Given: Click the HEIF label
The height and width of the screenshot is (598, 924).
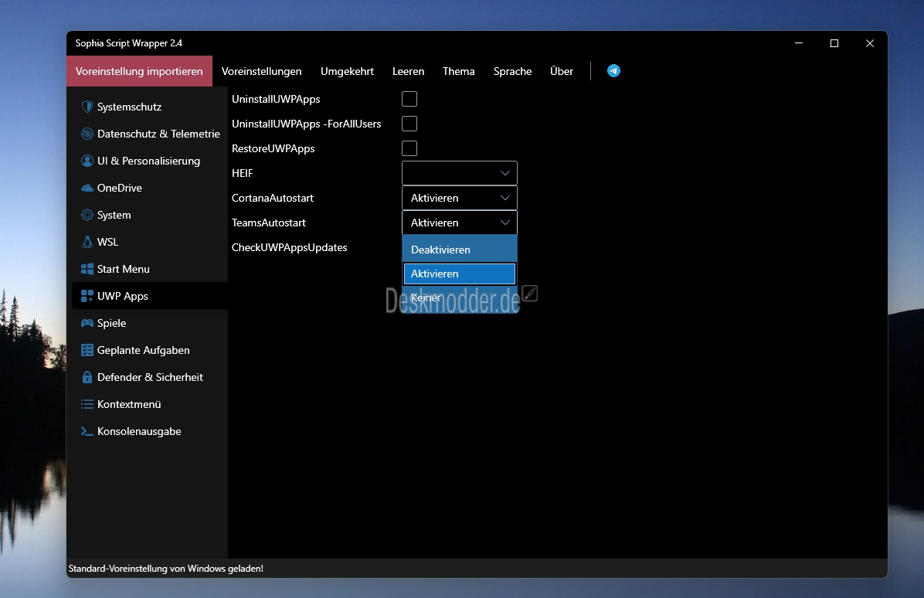Looking at the screenshot, I should pyautogui.click(x=242, y=173).
